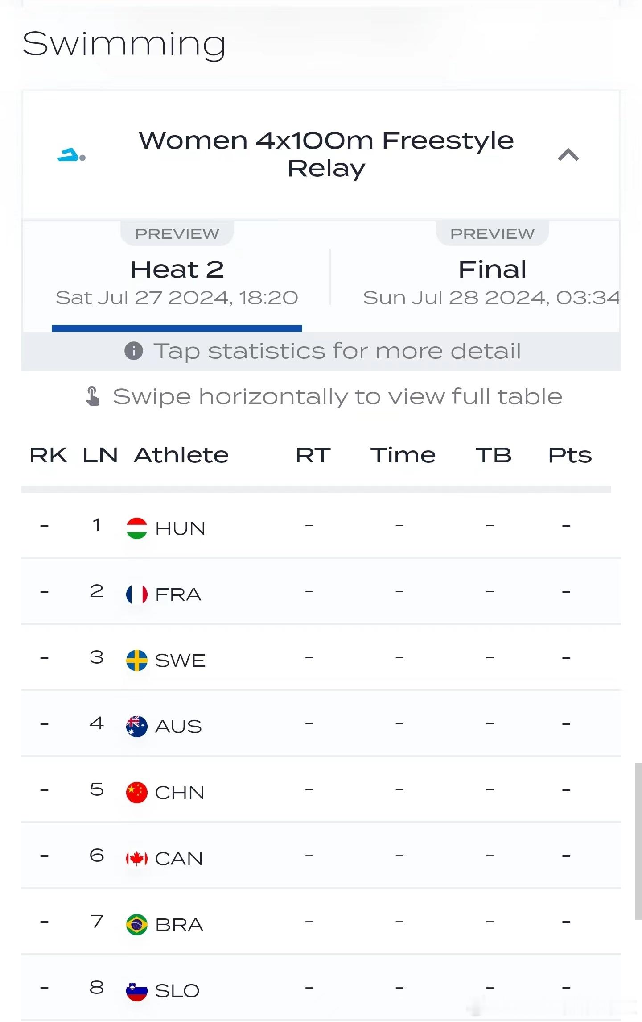Collapse the Women 4x100m Freestyle Relay section
The width and height of the screenshot is (642, 1022).
(568, 155)
